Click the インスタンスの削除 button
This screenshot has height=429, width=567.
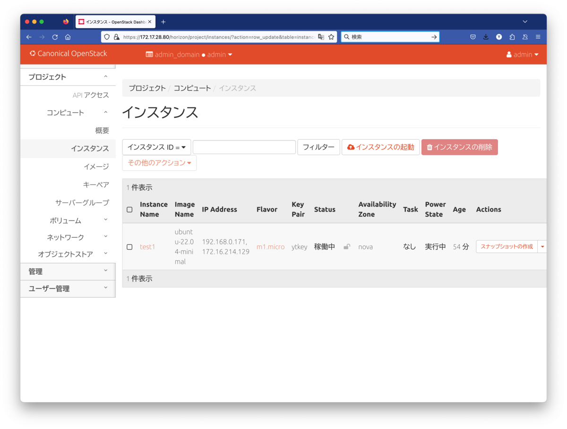pos(460,147)
